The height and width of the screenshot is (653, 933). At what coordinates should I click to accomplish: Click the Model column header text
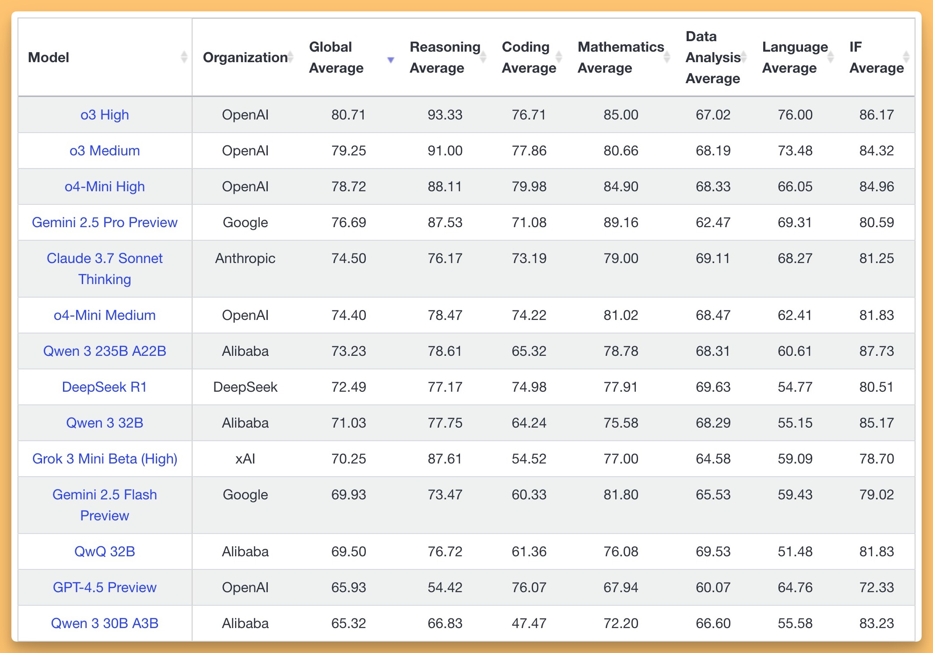(x=49, y=57)
